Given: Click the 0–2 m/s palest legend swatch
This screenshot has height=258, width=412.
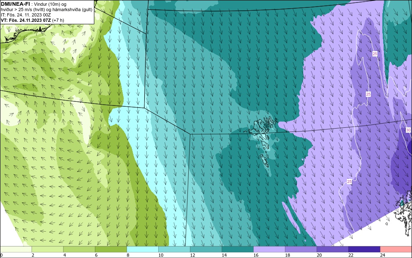Looking at the screenshot, I should (16, 249).
